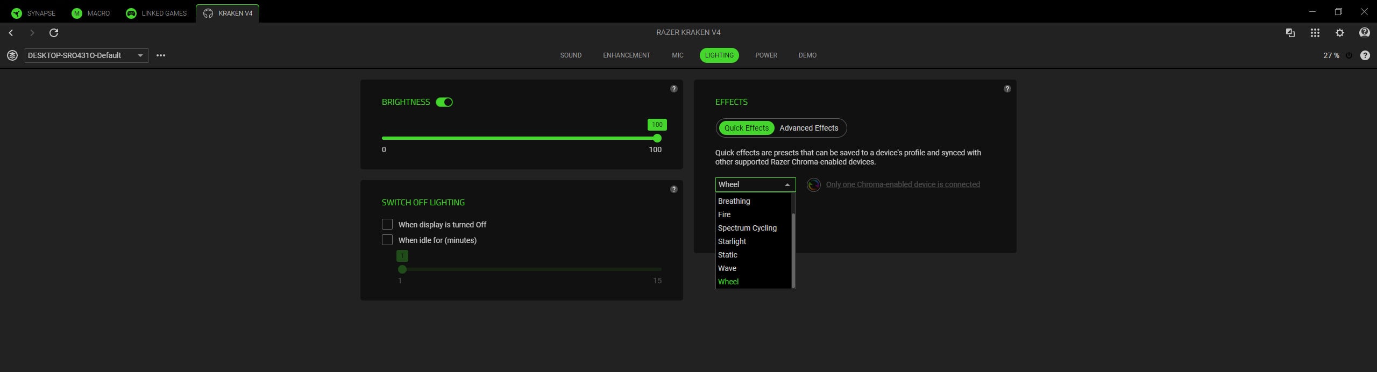1377x372 pixels.
Task: Expand the DESKTOP-SRO431O-Default profile dropdown
Action: (86, 55)
